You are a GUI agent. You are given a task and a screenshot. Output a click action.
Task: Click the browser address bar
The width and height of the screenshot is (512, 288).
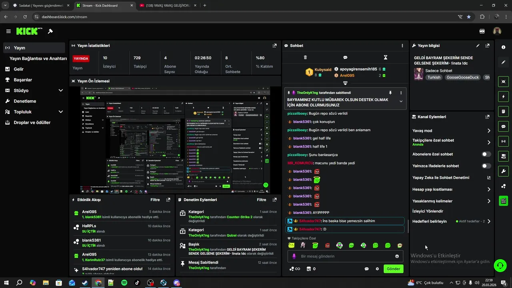tap(244, 17)
